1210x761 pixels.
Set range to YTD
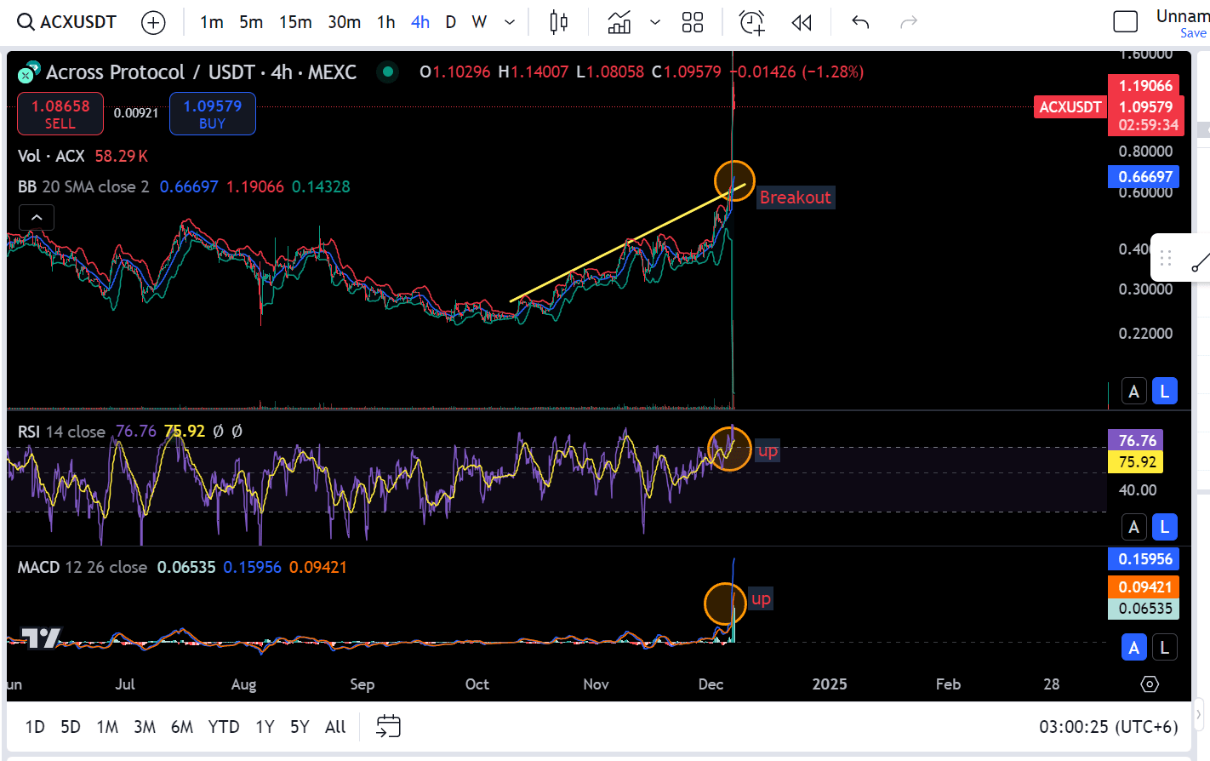pos(224,727)
